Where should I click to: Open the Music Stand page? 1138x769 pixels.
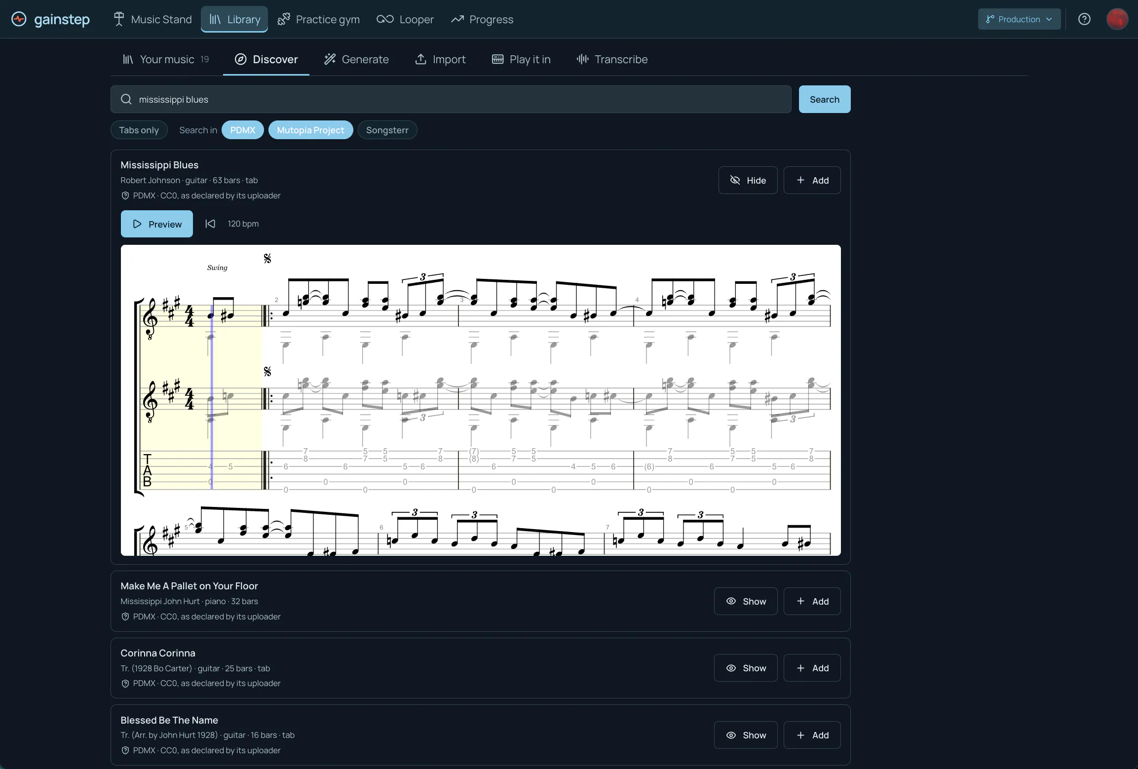pyautogui.click(x=152, y=19)
